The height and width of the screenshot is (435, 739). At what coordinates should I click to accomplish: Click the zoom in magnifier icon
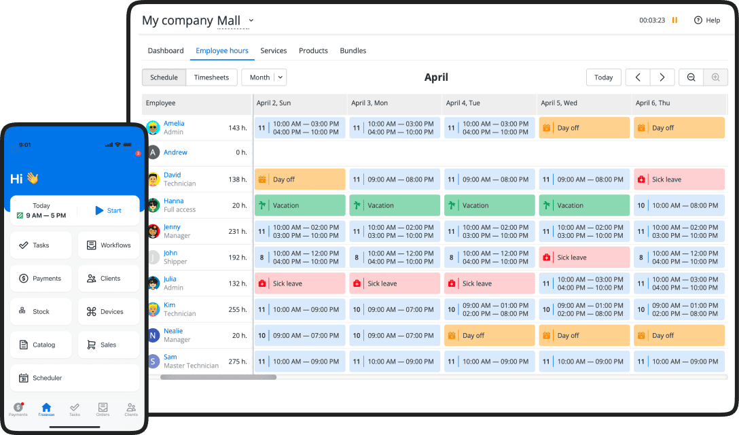pos(715,77)
